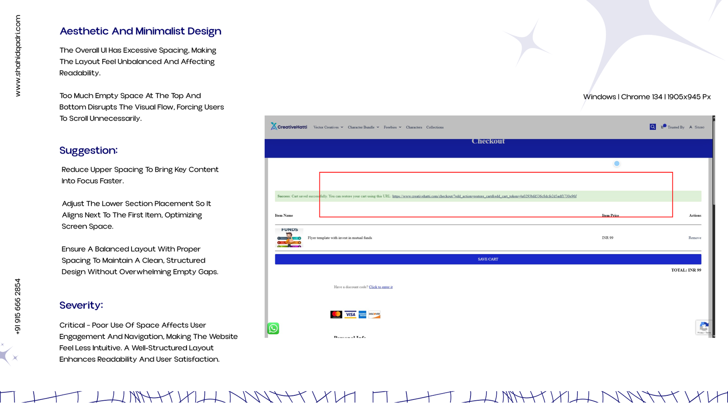Click the CreativeHatti logo

[289, 127]
